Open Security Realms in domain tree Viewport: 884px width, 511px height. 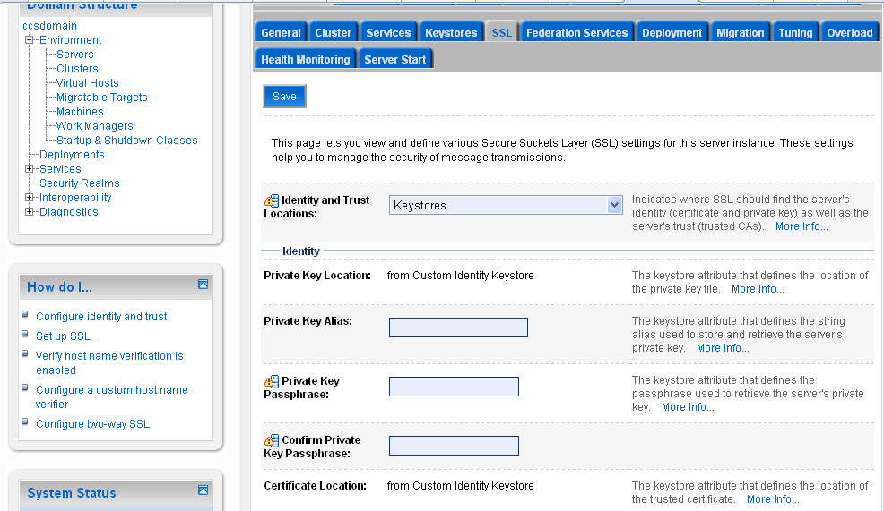pos(79,183)
